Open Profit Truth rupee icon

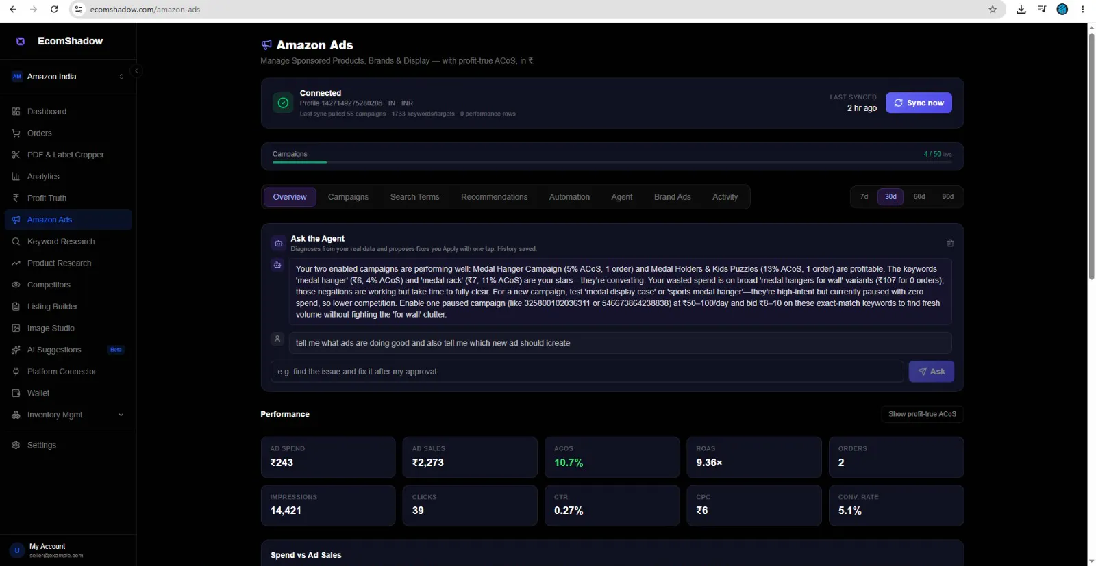click(x=16, y=198)
